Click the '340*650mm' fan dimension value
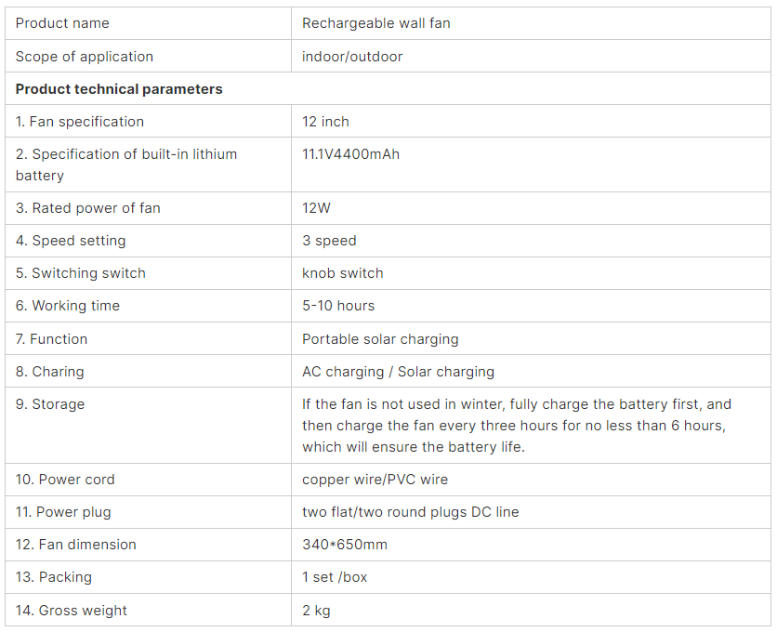The image size is (777, 632). coord(345,545)
